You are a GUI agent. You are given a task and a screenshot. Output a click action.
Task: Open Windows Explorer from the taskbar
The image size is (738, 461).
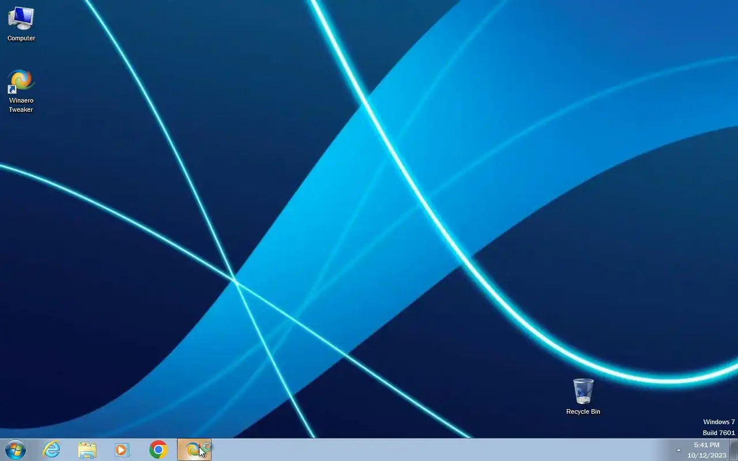87,449
